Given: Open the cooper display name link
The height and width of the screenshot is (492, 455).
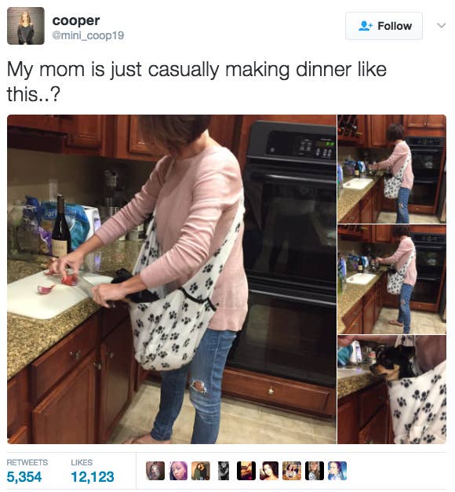Looking at the screenshot, I should pyautogui.click(x=76, y=20).
